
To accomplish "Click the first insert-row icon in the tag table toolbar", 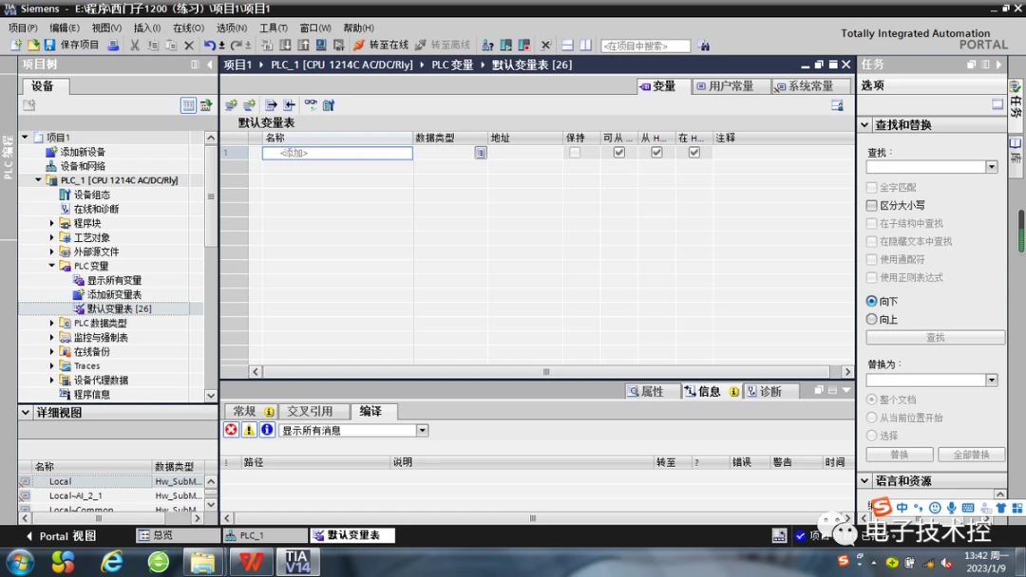I will tap(231, 105).
